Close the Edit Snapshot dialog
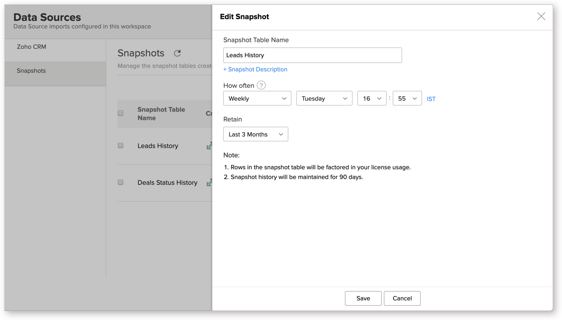562x320 pixels. tap(541, 16)
